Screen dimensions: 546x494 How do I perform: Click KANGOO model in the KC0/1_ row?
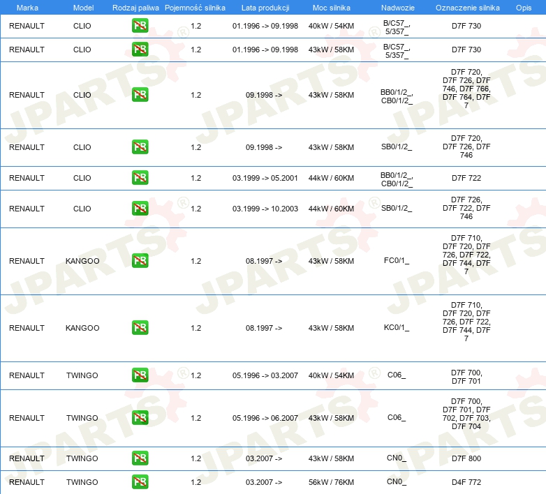coord(82,328)
